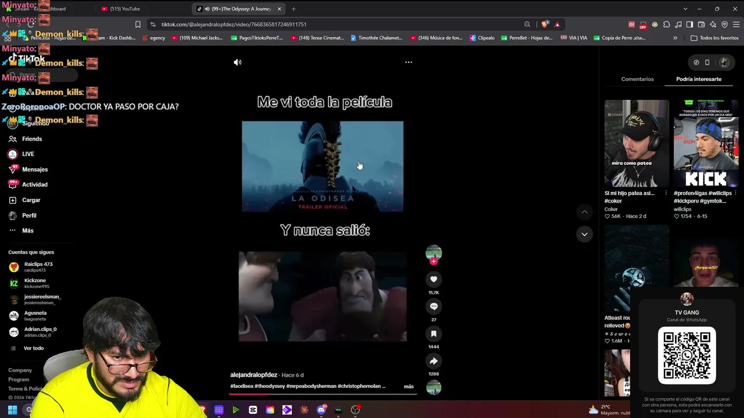Mute the TikTok video volume

pyautogui.click(x=237, y=62)
